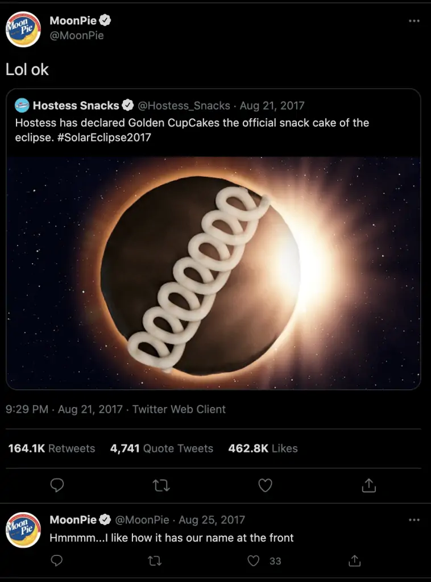This screenshot has width=431, height=582.
Task: View the 4,741 Quote Tweets
Action: pyautogui.click(x=161, y=448)
